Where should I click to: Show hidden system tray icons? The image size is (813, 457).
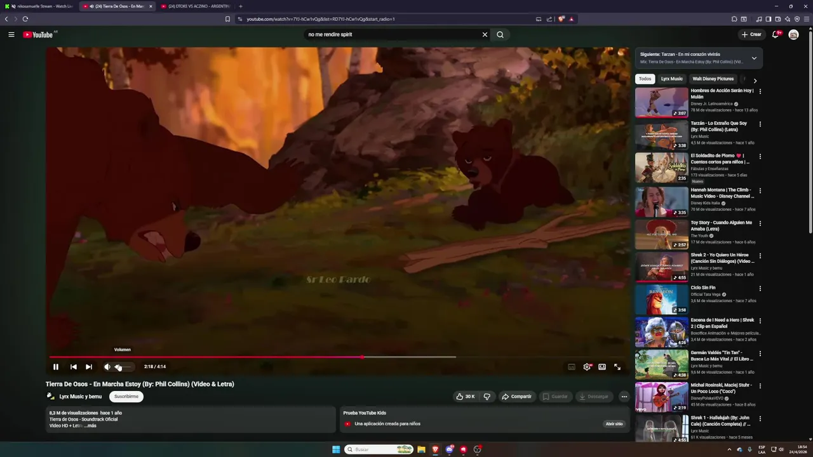pyautogui.click(x=729, y=449)
